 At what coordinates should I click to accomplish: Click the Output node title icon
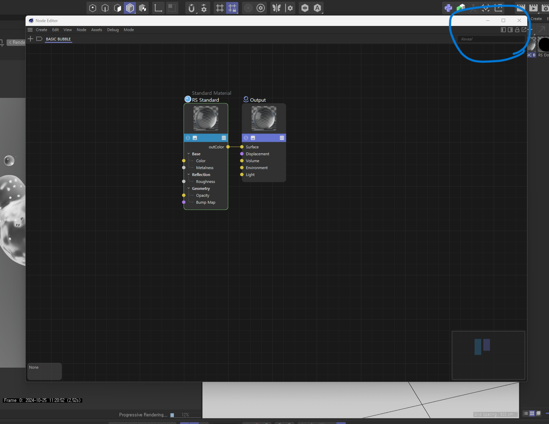pyautogui.click(x=246, y=99)
